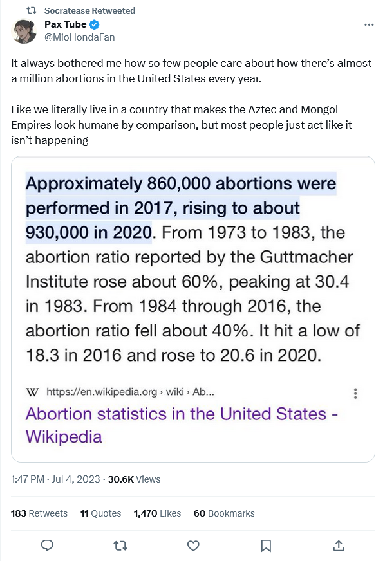View the 183 Retweets list
This screenshot has width=385, height=561.
pos(39,513)
